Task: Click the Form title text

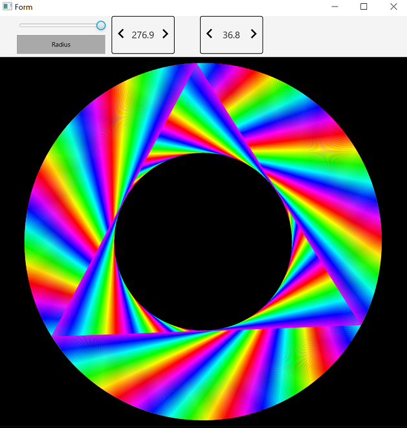Action: tap(23, 7)
